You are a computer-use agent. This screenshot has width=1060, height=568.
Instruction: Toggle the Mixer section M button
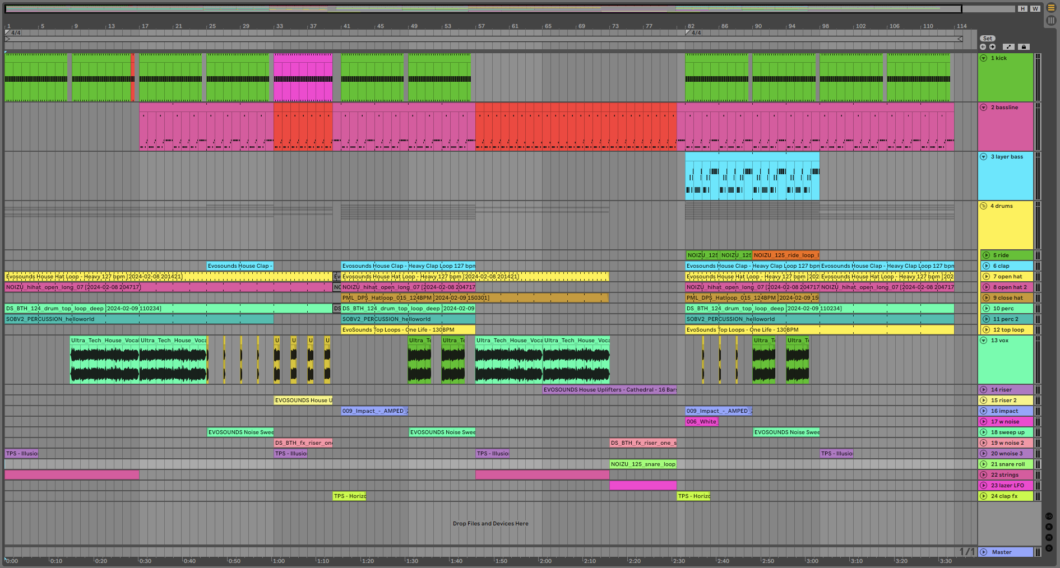[x=1049, y=538]
